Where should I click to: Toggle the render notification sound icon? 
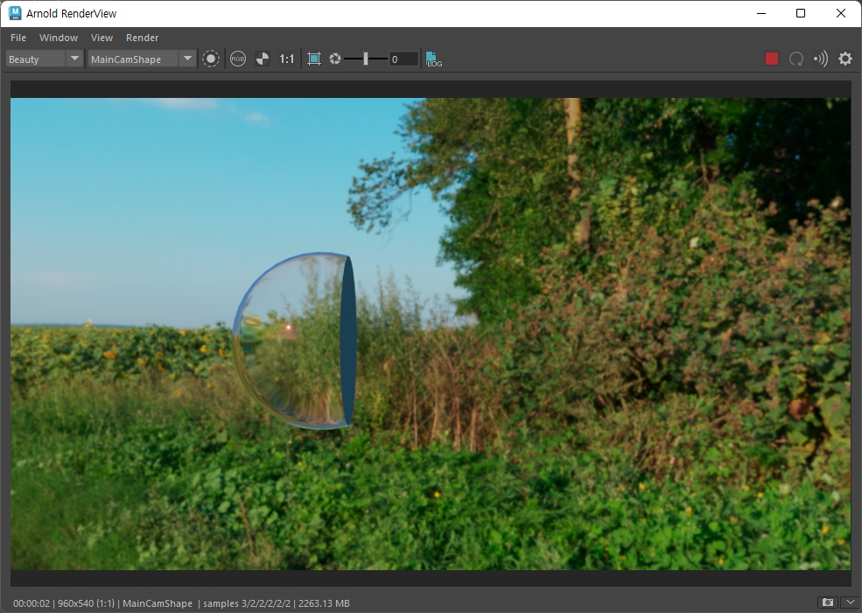(821, 59)
